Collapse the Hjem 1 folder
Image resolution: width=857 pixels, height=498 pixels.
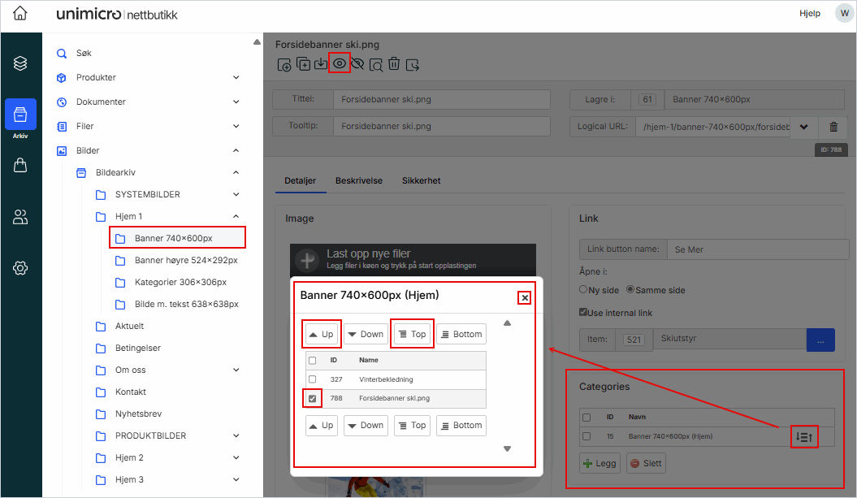click(236, 216)
